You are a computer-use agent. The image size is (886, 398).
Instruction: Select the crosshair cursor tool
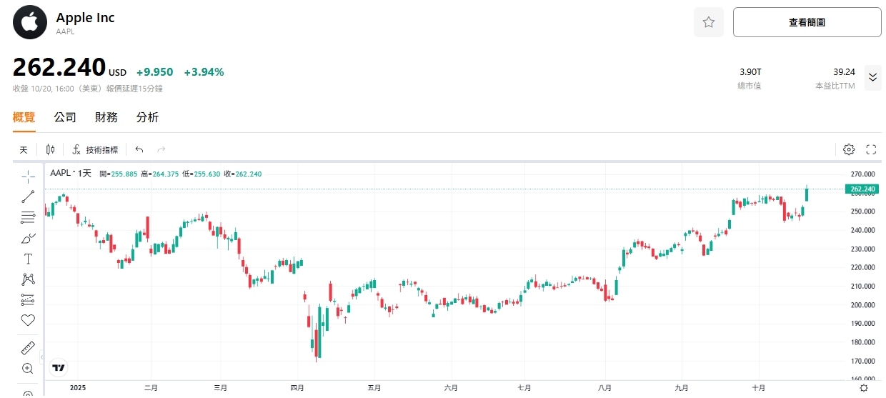click(x=28, y=175)
